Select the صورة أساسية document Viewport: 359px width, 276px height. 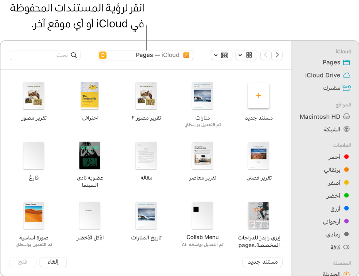[x=34, y=215]
